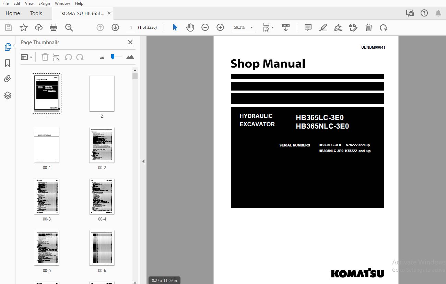The width and height of the screenshot is (446, 284).
Task: Open Attachments paperclip panel
Action: (x=8, y=79)
